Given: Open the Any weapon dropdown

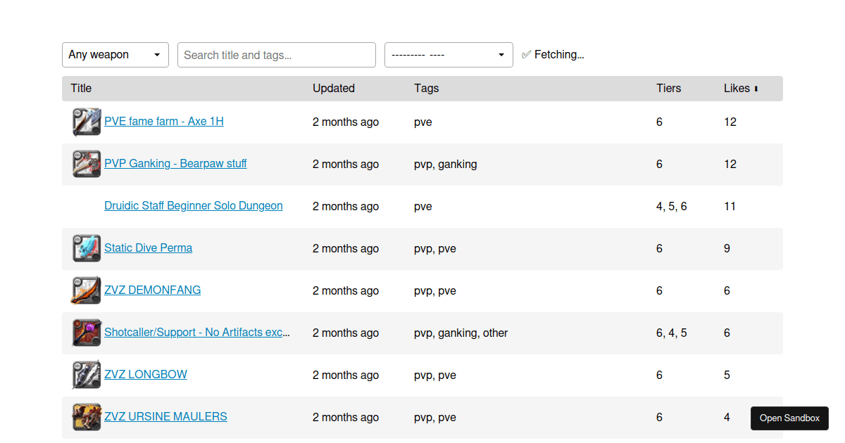Looking at the screenshot, I should click(x=115, y=55).
